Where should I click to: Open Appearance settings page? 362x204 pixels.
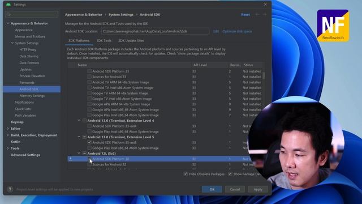(x=24, y=30)
